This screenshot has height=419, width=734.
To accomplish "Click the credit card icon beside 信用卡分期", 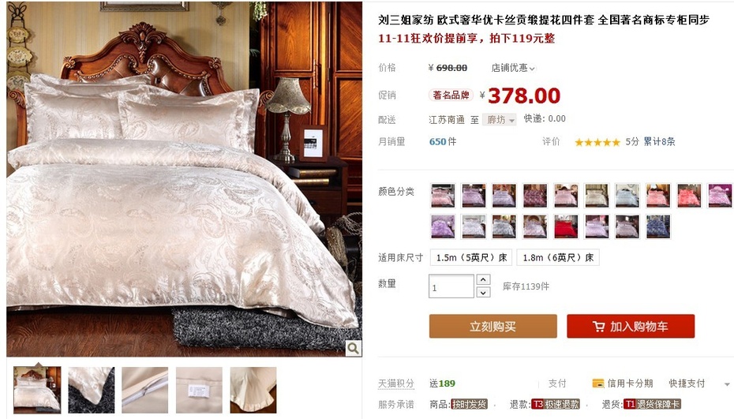I will tap(597, 383).
